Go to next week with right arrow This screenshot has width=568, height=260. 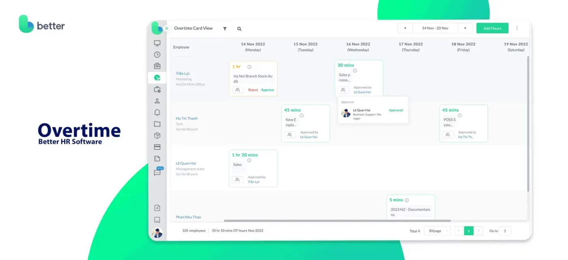[465, 28]
